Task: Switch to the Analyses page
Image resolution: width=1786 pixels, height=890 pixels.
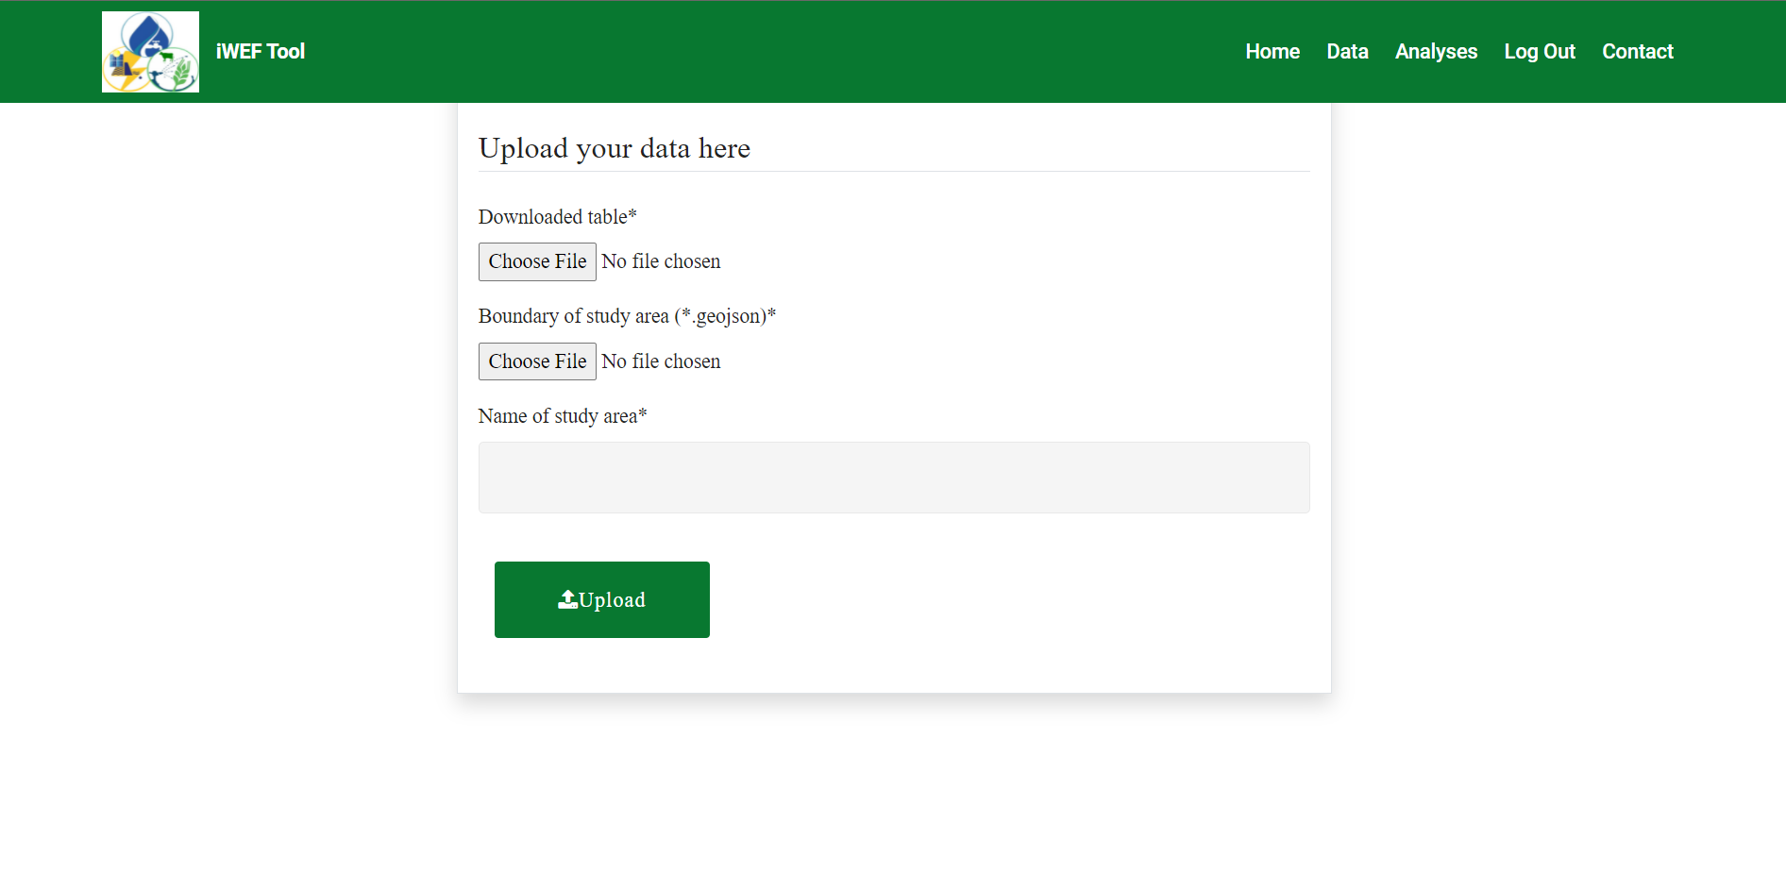Action: point(1436,51)
